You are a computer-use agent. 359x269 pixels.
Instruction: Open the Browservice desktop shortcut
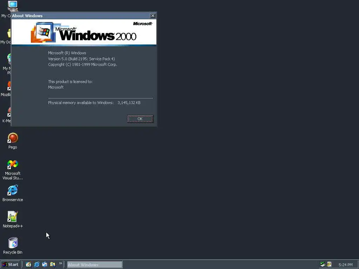coord(13,193)
